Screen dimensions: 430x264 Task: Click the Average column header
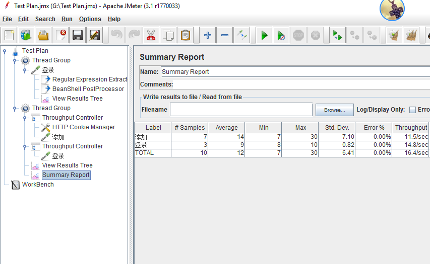click(x=226, y=128)
